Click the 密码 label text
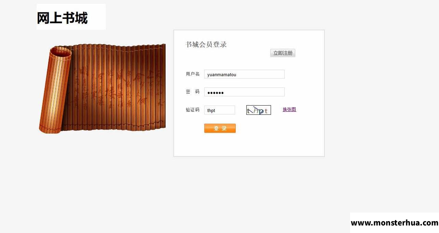Viewport: 439px width, 233px height. point(193,92)
